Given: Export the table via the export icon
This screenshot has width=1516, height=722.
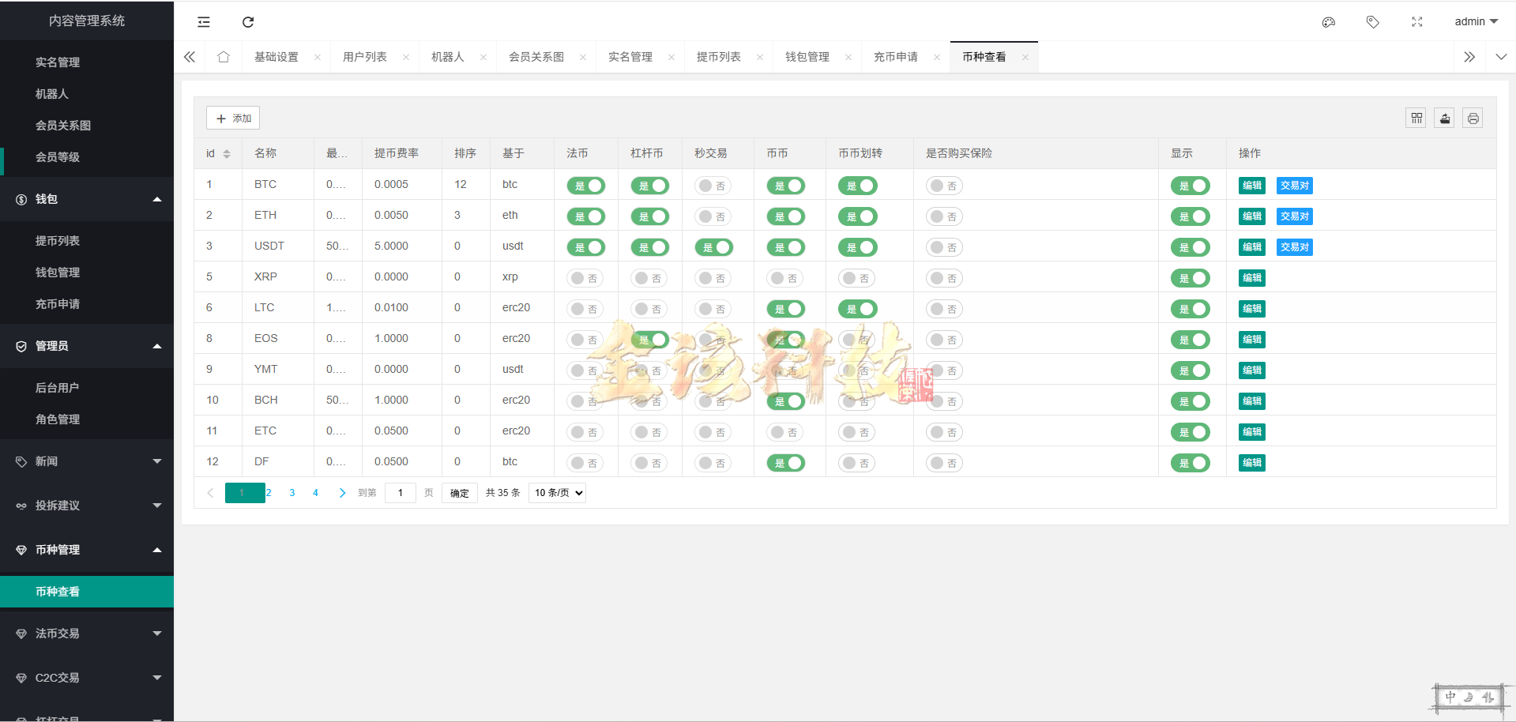Looking at the screenshot, I should click(1444, 117).
